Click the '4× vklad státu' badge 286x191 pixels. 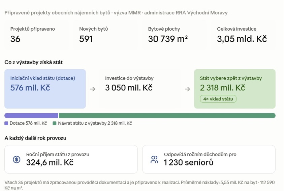click(x=218, y=99)
